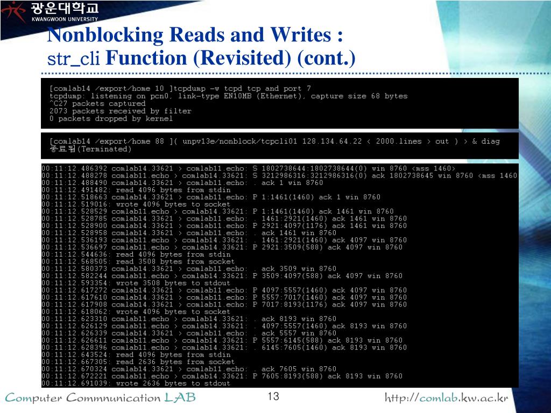551x413 pixels.
Task: Click the 00:11:12.628396 '6145:7605(1460)' line
Action: [224, 348]
